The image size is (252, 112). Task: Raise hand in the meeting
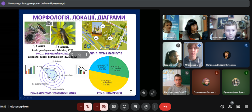pyautogui.click(x=146, y=107)
